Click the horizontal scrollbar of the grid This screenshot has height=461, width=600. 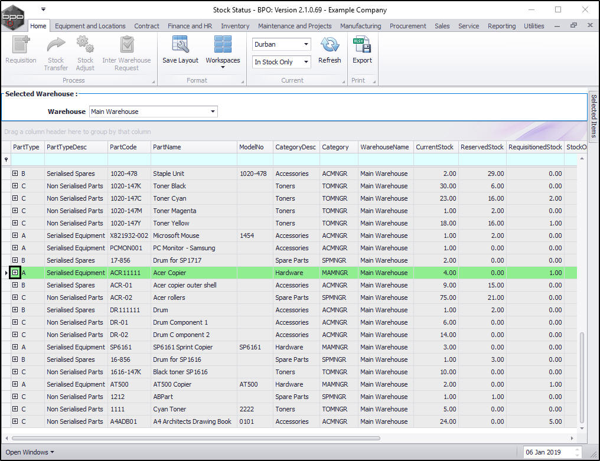pos(195,438)
